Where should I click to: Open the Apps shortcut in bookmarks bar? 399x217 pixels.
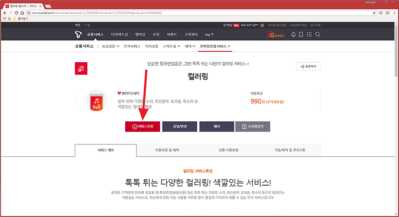(x=6, y=19)
